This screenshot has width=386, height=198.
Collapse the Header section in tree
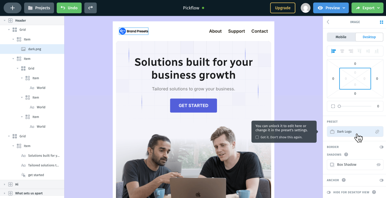coord(5,20)
